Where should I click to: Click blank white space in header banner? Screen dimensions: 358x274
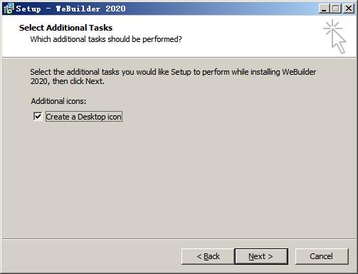pyautogui.click(x=249, y=36)
